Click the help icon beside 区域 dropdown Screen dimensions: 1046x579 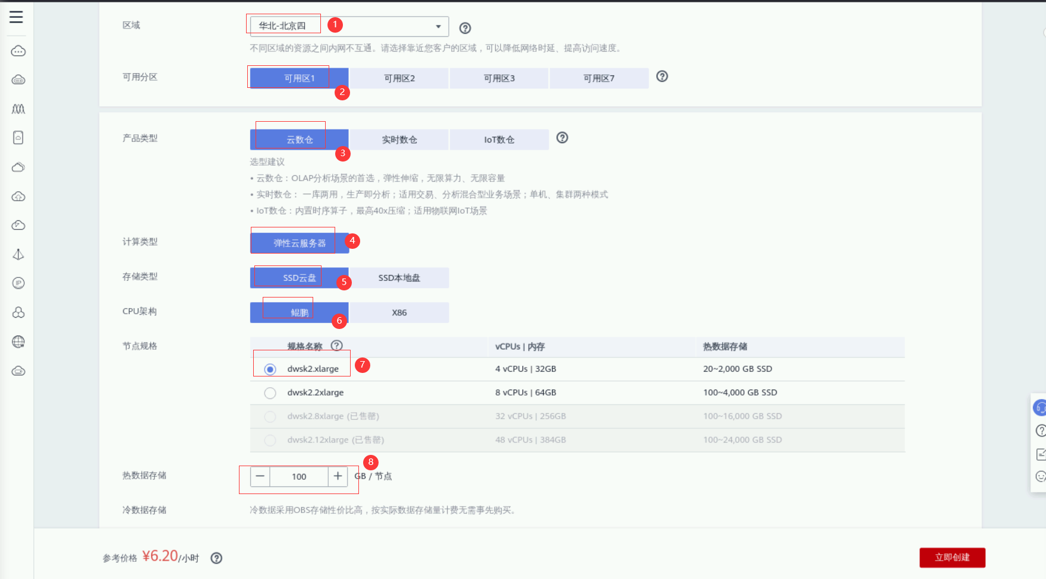tap(465, 28)
